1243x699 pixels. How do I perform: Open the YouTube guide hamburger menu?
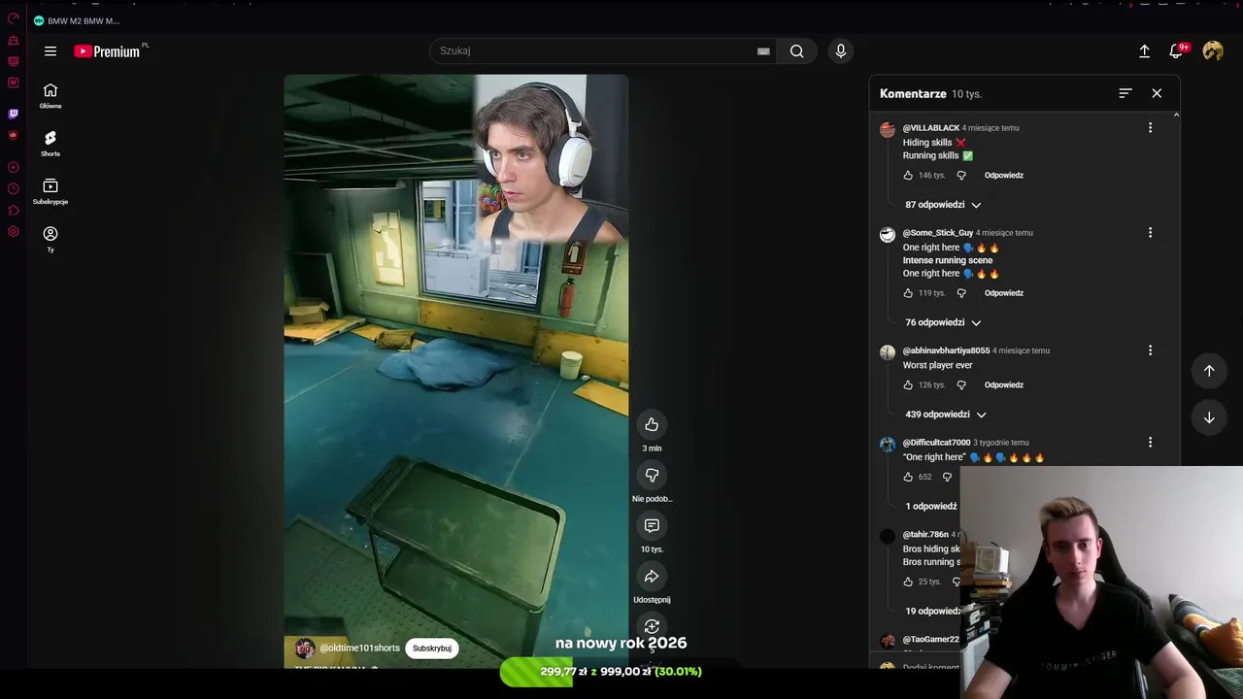pyautogui.click(x=50, y=51)
